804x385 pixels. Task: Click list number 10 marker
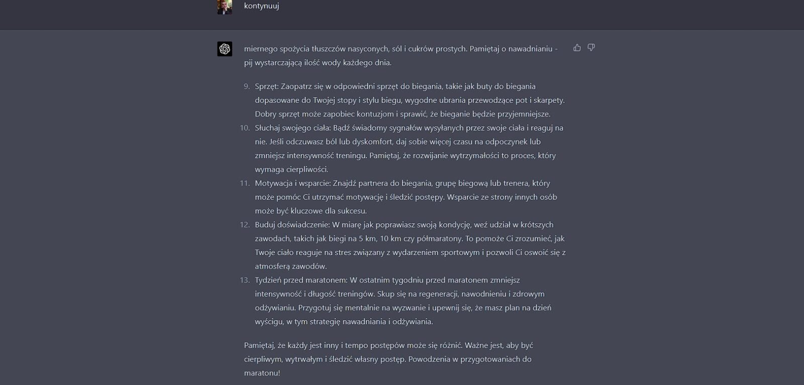click(x=245, y=128)
